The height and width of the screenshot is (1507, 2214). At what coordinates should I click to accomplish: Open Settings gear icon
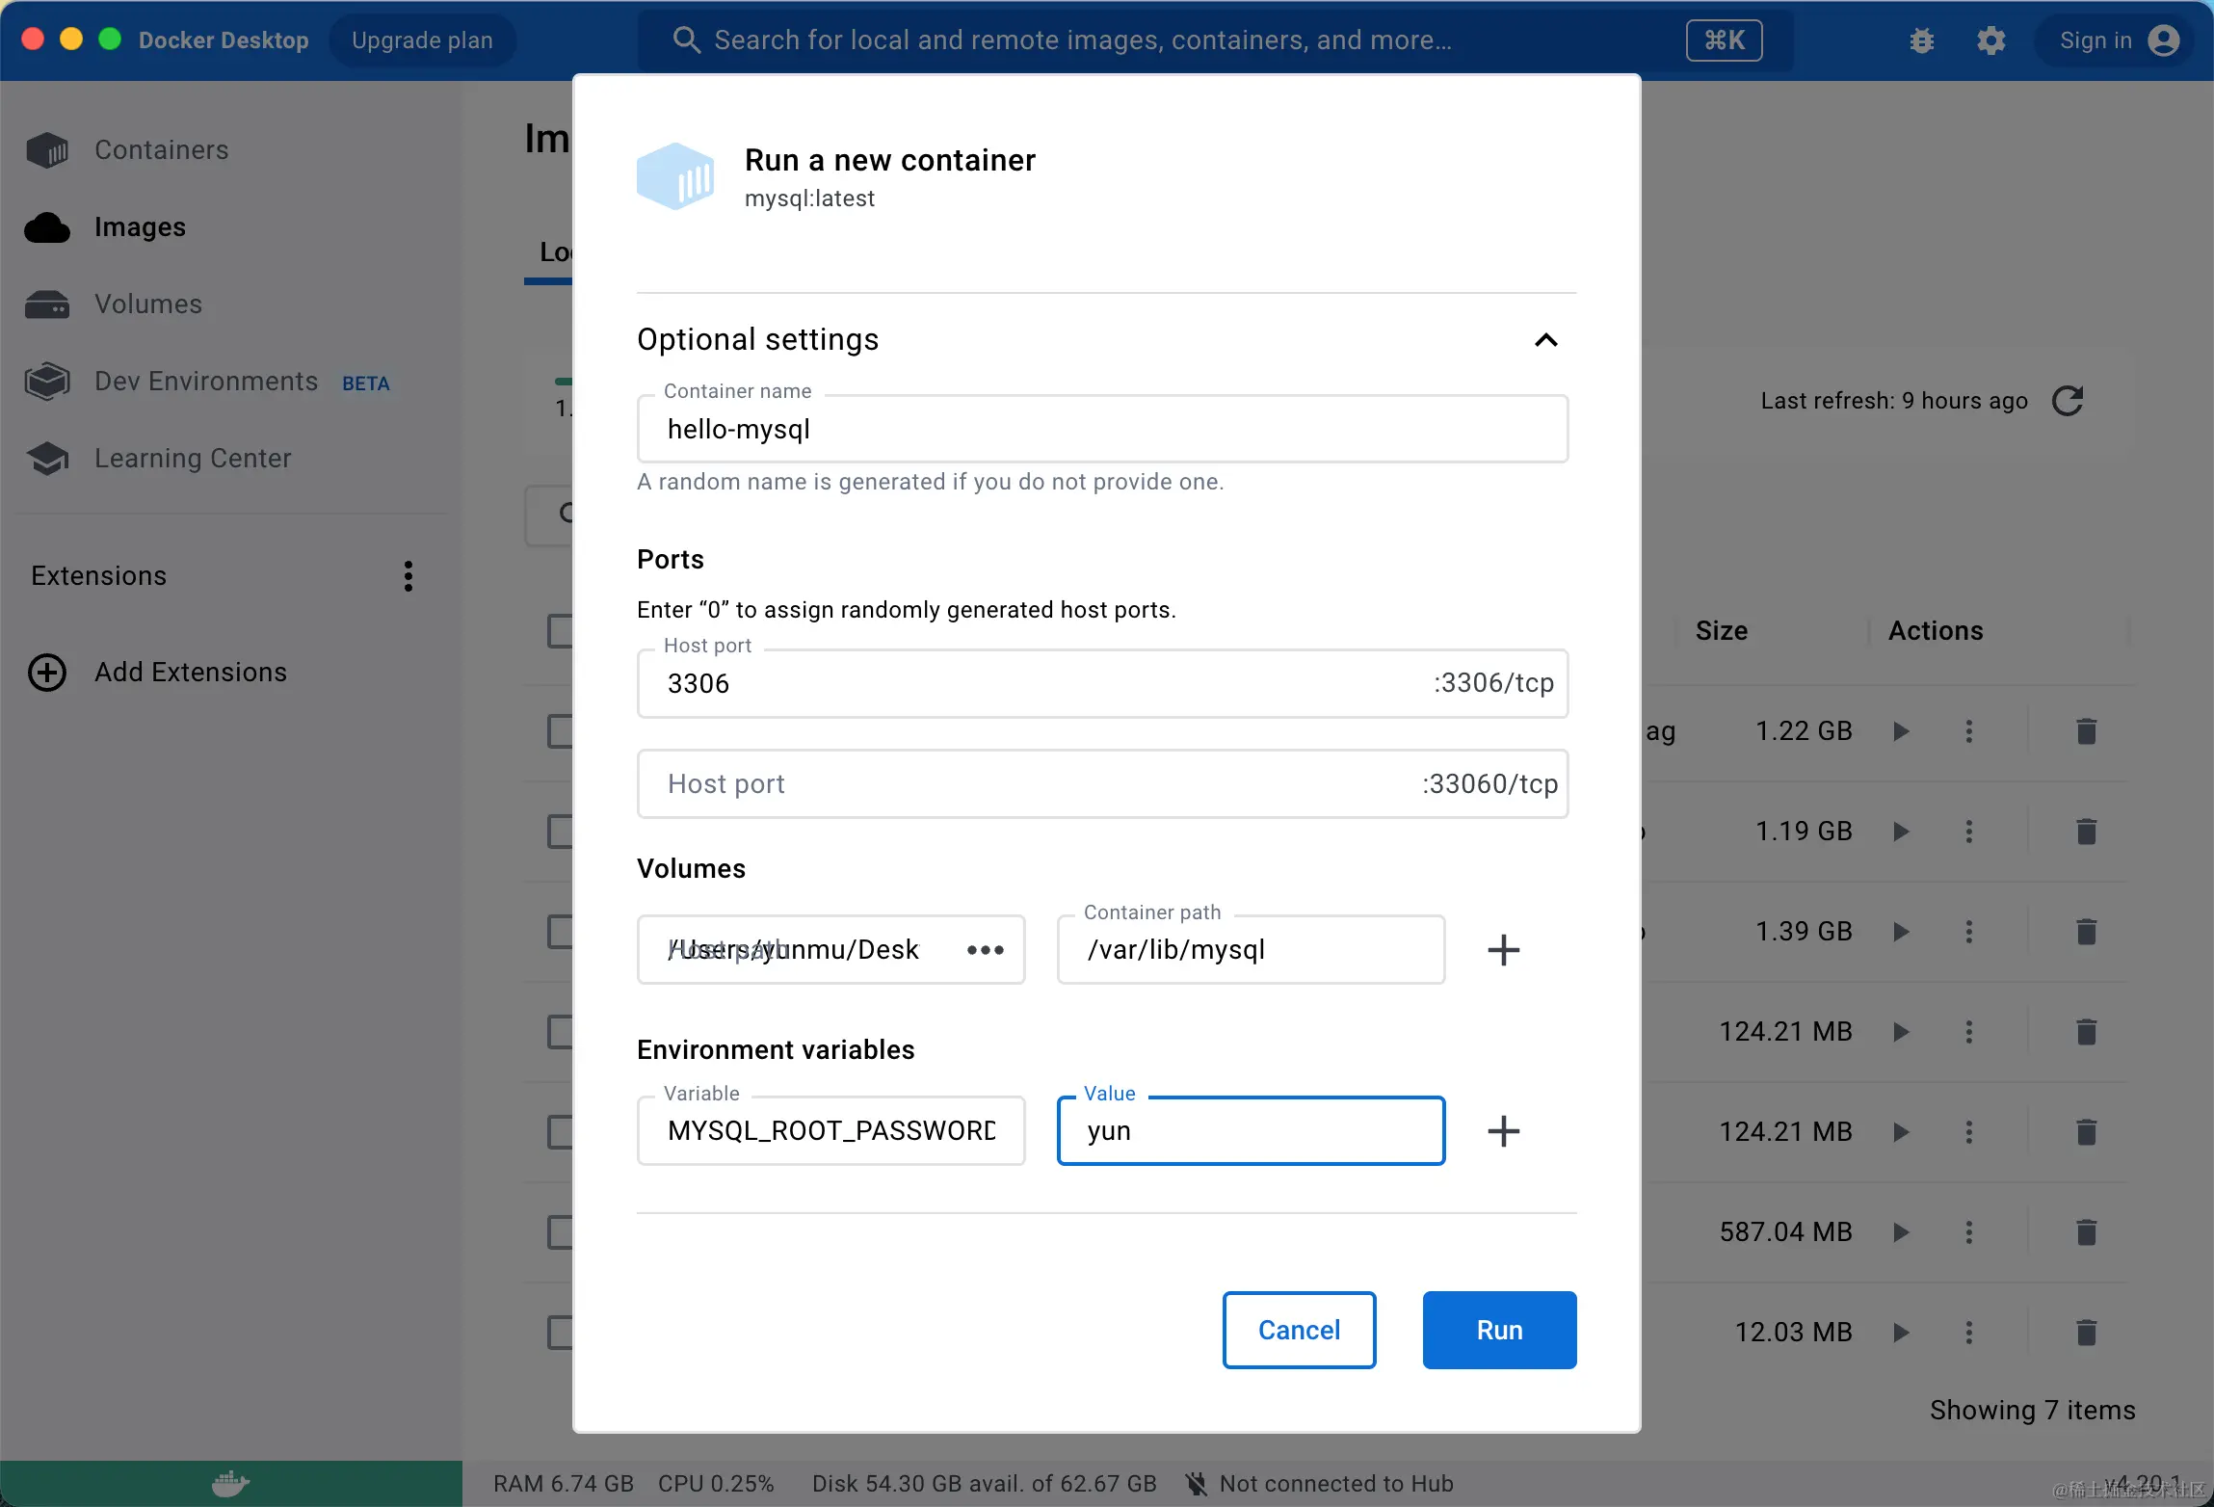[x=1990, y=40]
